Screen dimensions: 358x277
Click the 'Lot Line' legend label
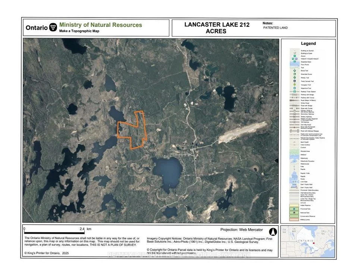(x=303, y=203)
